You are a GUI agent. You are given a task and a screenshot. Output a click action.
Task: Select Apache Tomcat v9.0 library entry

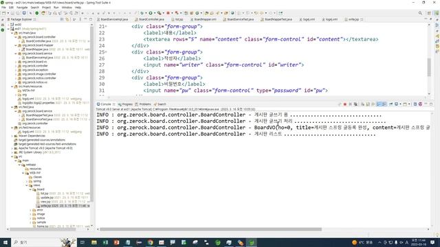45,148
